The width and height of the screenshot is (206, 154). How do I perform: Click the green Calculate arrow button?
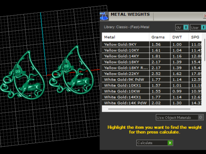[x=170, y=143]
